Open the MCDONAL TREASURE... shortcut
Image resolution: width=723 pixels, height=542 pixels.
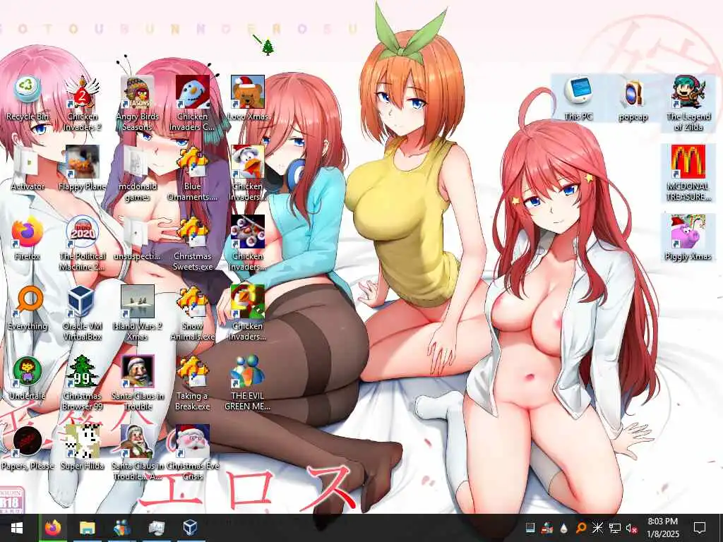688,173
